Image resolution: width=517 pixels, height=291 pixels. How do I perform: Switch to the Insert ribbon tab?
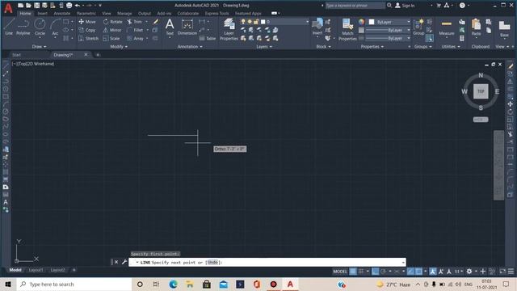42,14
